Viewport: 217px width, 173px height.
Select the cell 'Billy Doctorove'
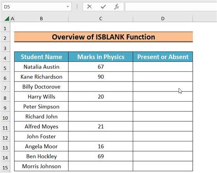(x=41, y=86)
